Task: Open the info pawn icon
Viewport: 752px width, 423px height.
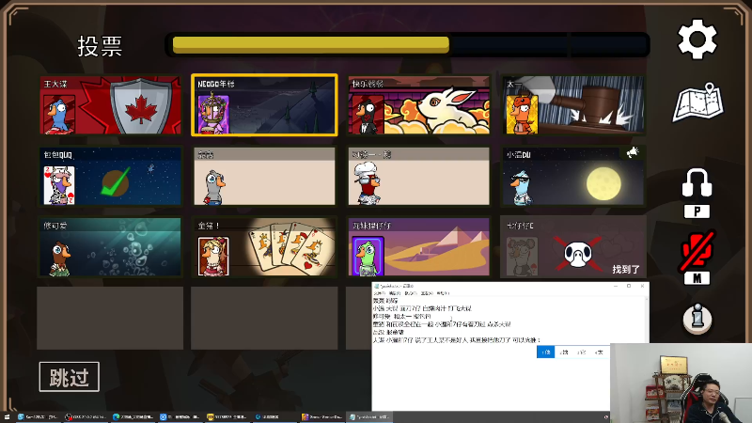Action: point(697,319)
